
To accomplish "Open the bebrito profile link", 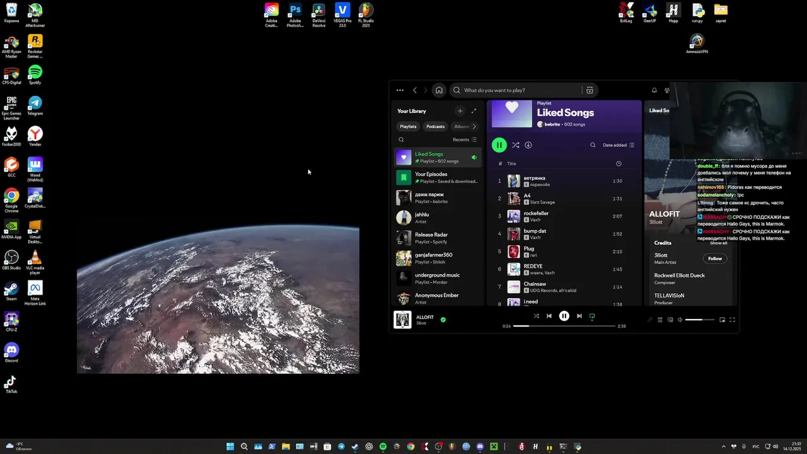I will pos(552,125).
